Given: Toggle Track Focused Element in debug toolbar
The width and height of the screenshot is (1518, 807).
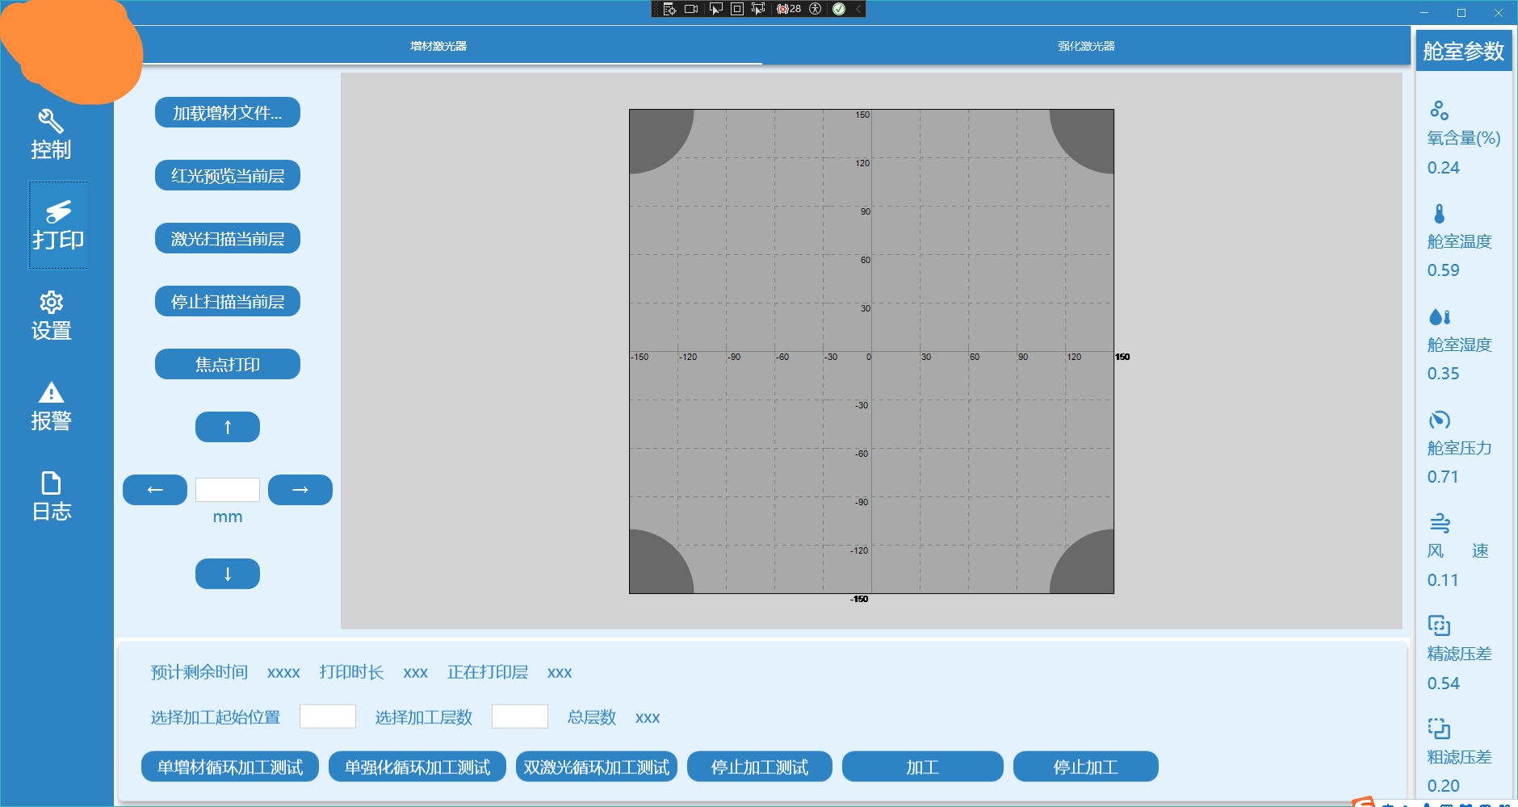Looking at the screenshot, I should coord(758,9).
